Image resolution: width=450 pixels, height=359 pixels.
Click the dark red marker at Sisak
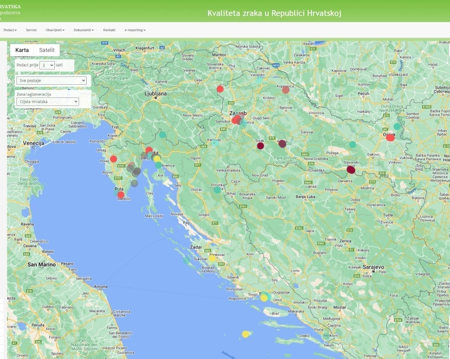(260, 146)
